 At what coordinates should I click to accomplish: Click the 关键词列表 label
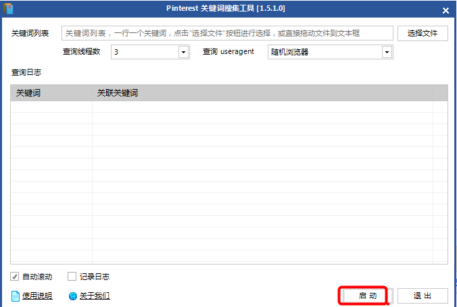pyautogui.click(x=30, y=33)
